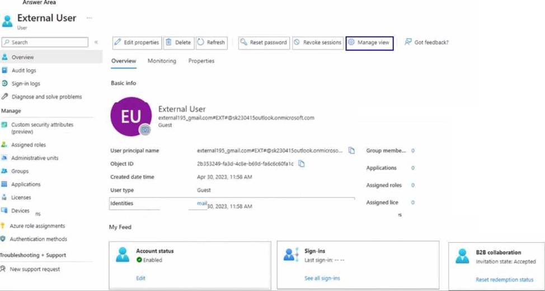Screen dimensions: 545x291
Task: Collapse the left sidebar menu
Action: 96,43
